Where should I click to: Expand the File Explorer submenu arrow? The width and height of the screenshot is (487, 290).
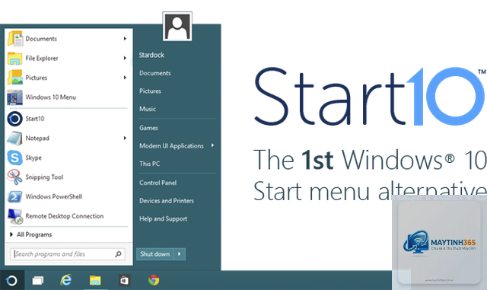[x=125, y=58]
